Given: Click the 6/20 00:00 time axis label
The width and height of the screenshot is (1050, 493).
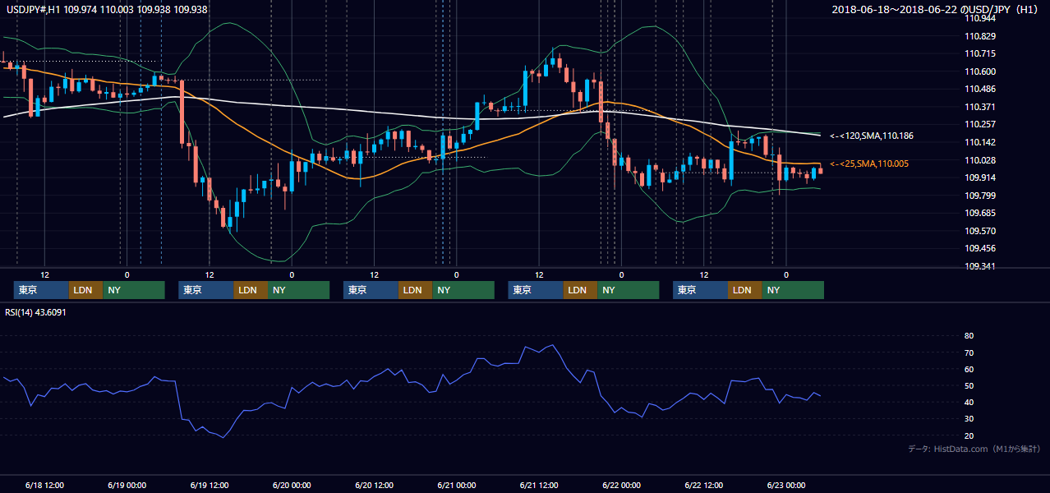Looking at the screenshot, I should click(292, 485).
